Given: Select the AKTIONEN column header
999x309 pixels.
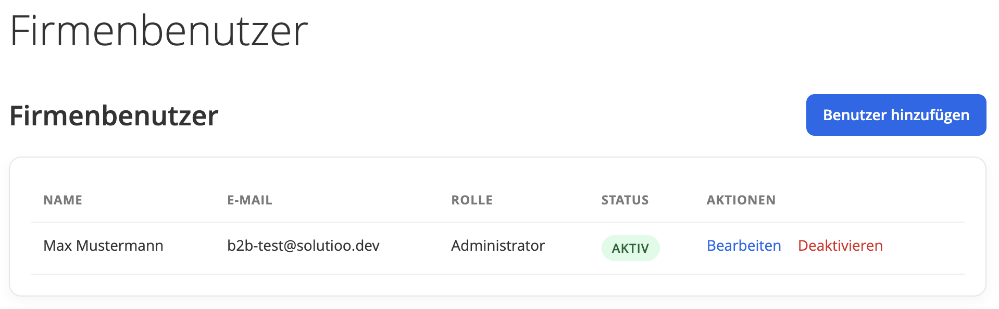Looking at the screenshot, I should [741, 200].
